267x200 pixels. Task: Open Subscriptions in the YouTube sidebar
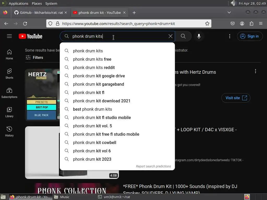pos(9,93)
